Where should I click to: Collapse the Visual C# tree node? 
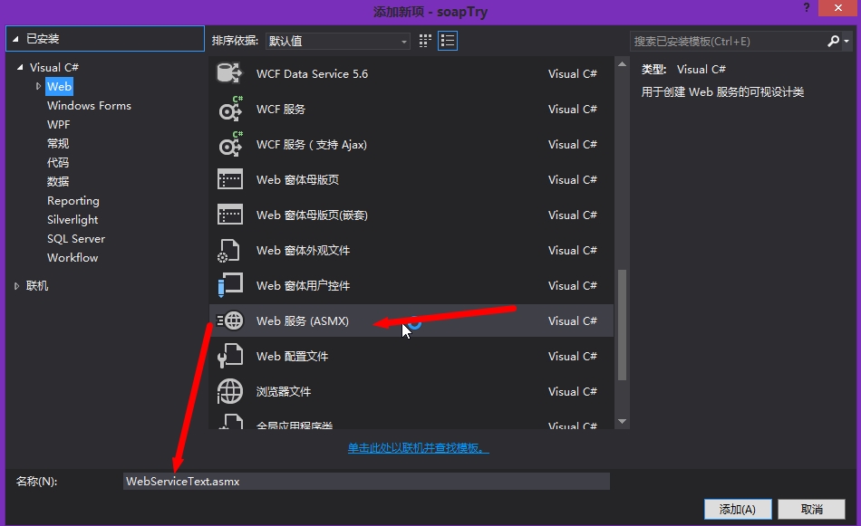pyautogui.click(x=20, y=68)
